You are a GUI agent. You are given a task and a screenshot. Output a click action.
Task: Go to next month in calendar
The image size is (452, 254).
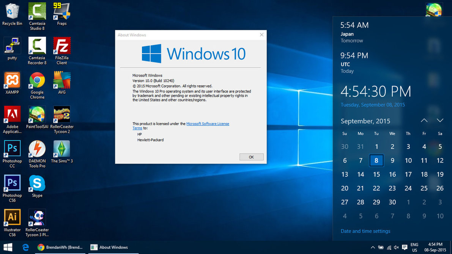(440, 121)
